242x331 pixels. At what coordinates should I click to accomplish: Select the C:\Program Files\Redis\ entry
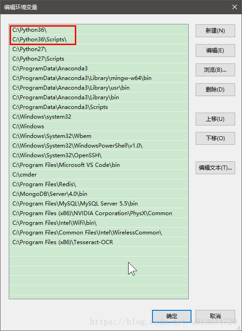click(99, 184)
